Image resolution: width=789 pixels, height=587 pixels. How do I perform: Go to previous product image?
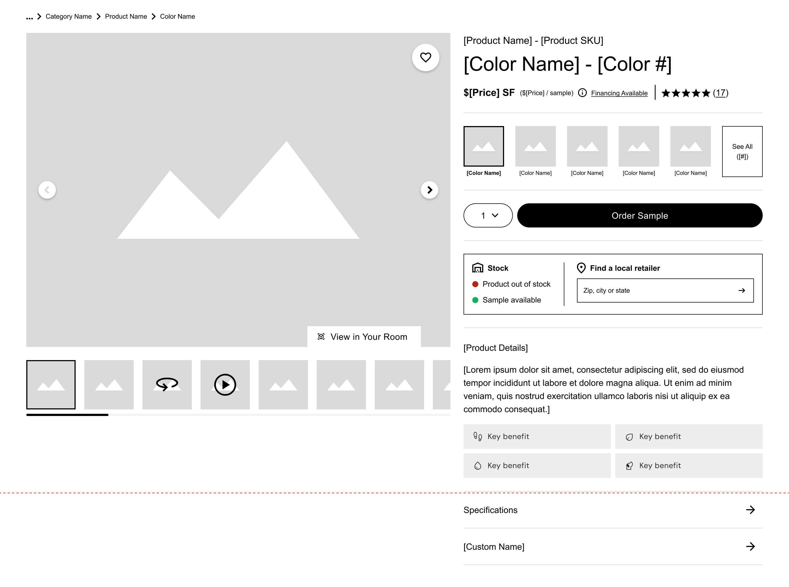point(47,190)
